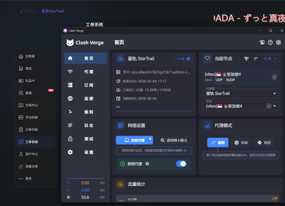Click the memory usage 55.6 MB indicator
The height and width of the screenshot is (206, 285).
pos(85,197)
